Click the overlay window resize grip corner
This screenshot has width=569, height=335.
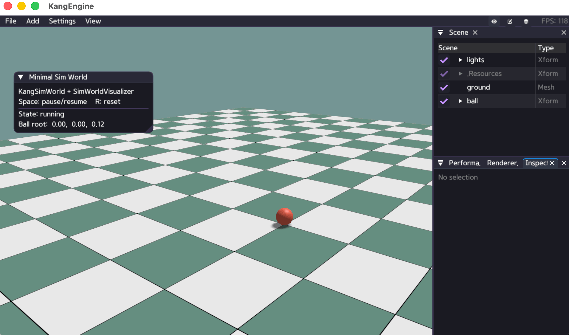pyautogui.click(x=150, y=129)
